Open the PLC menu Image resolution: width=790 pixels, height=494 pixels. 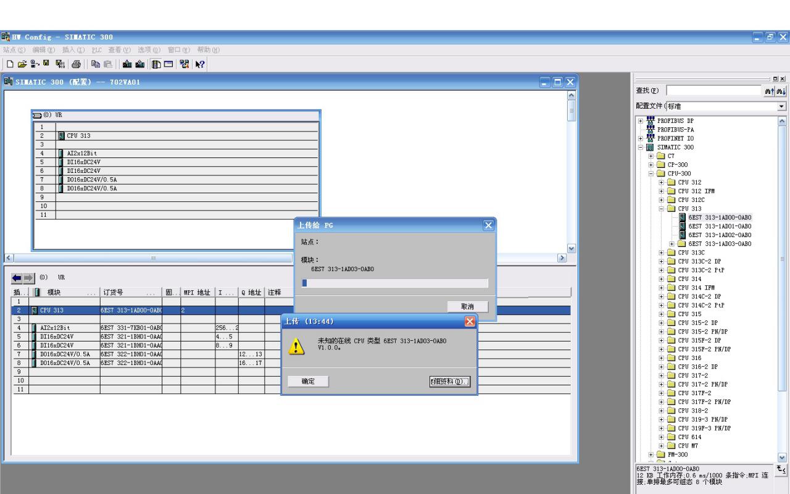coord(97,49)
